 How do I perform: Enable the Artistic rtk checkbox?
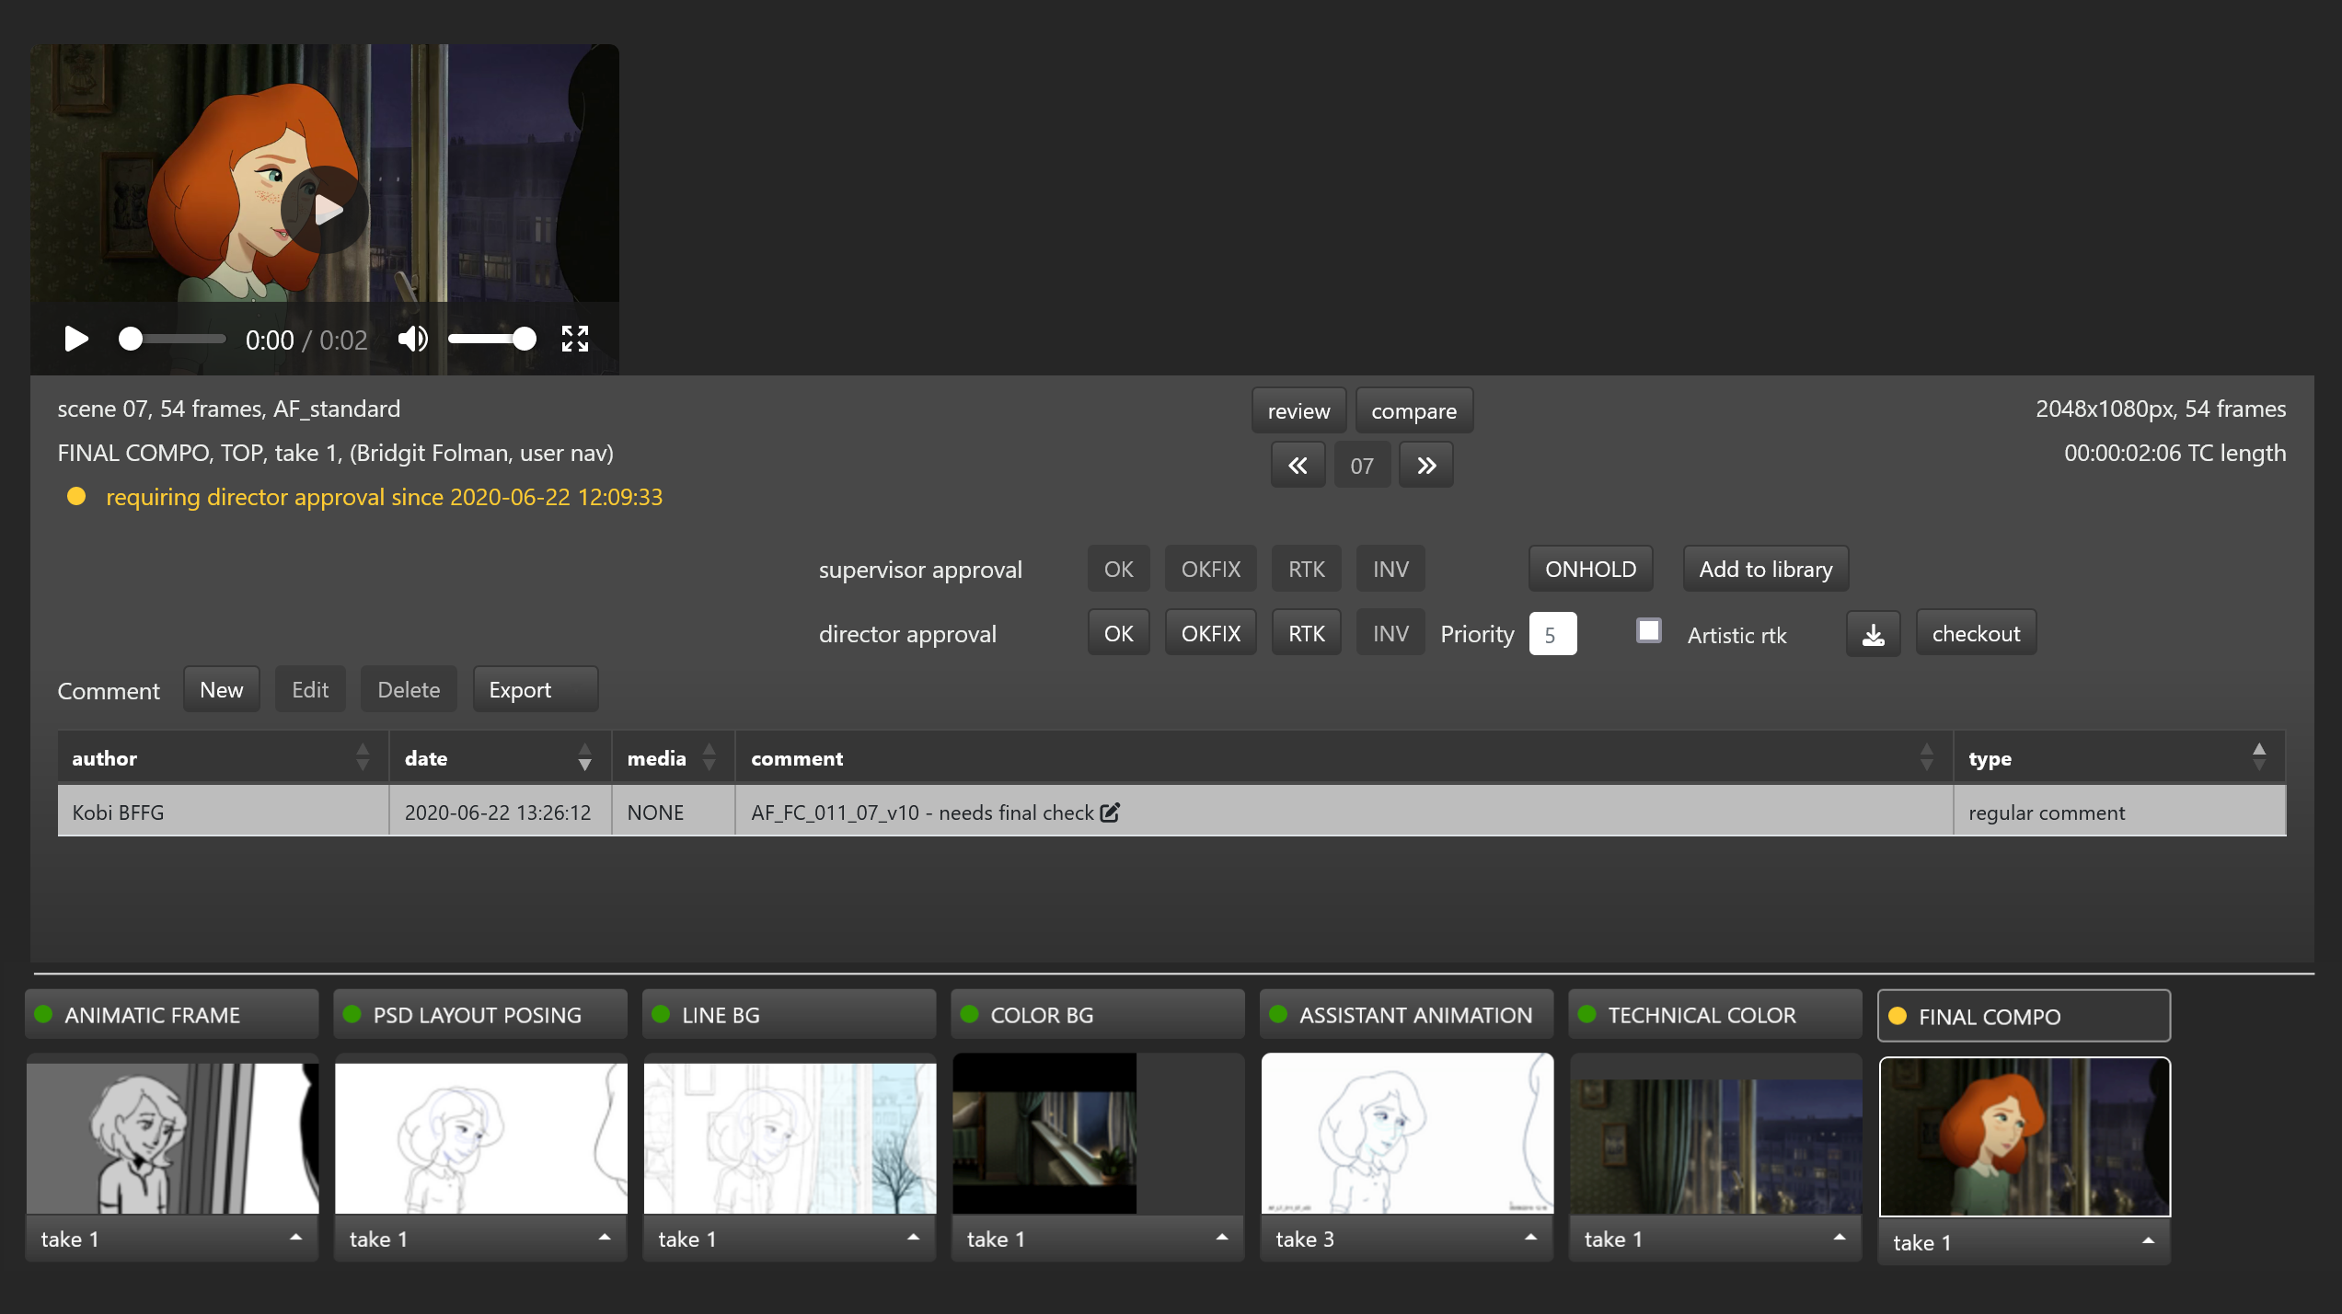pyautogui.click(x=1649, y=631)
